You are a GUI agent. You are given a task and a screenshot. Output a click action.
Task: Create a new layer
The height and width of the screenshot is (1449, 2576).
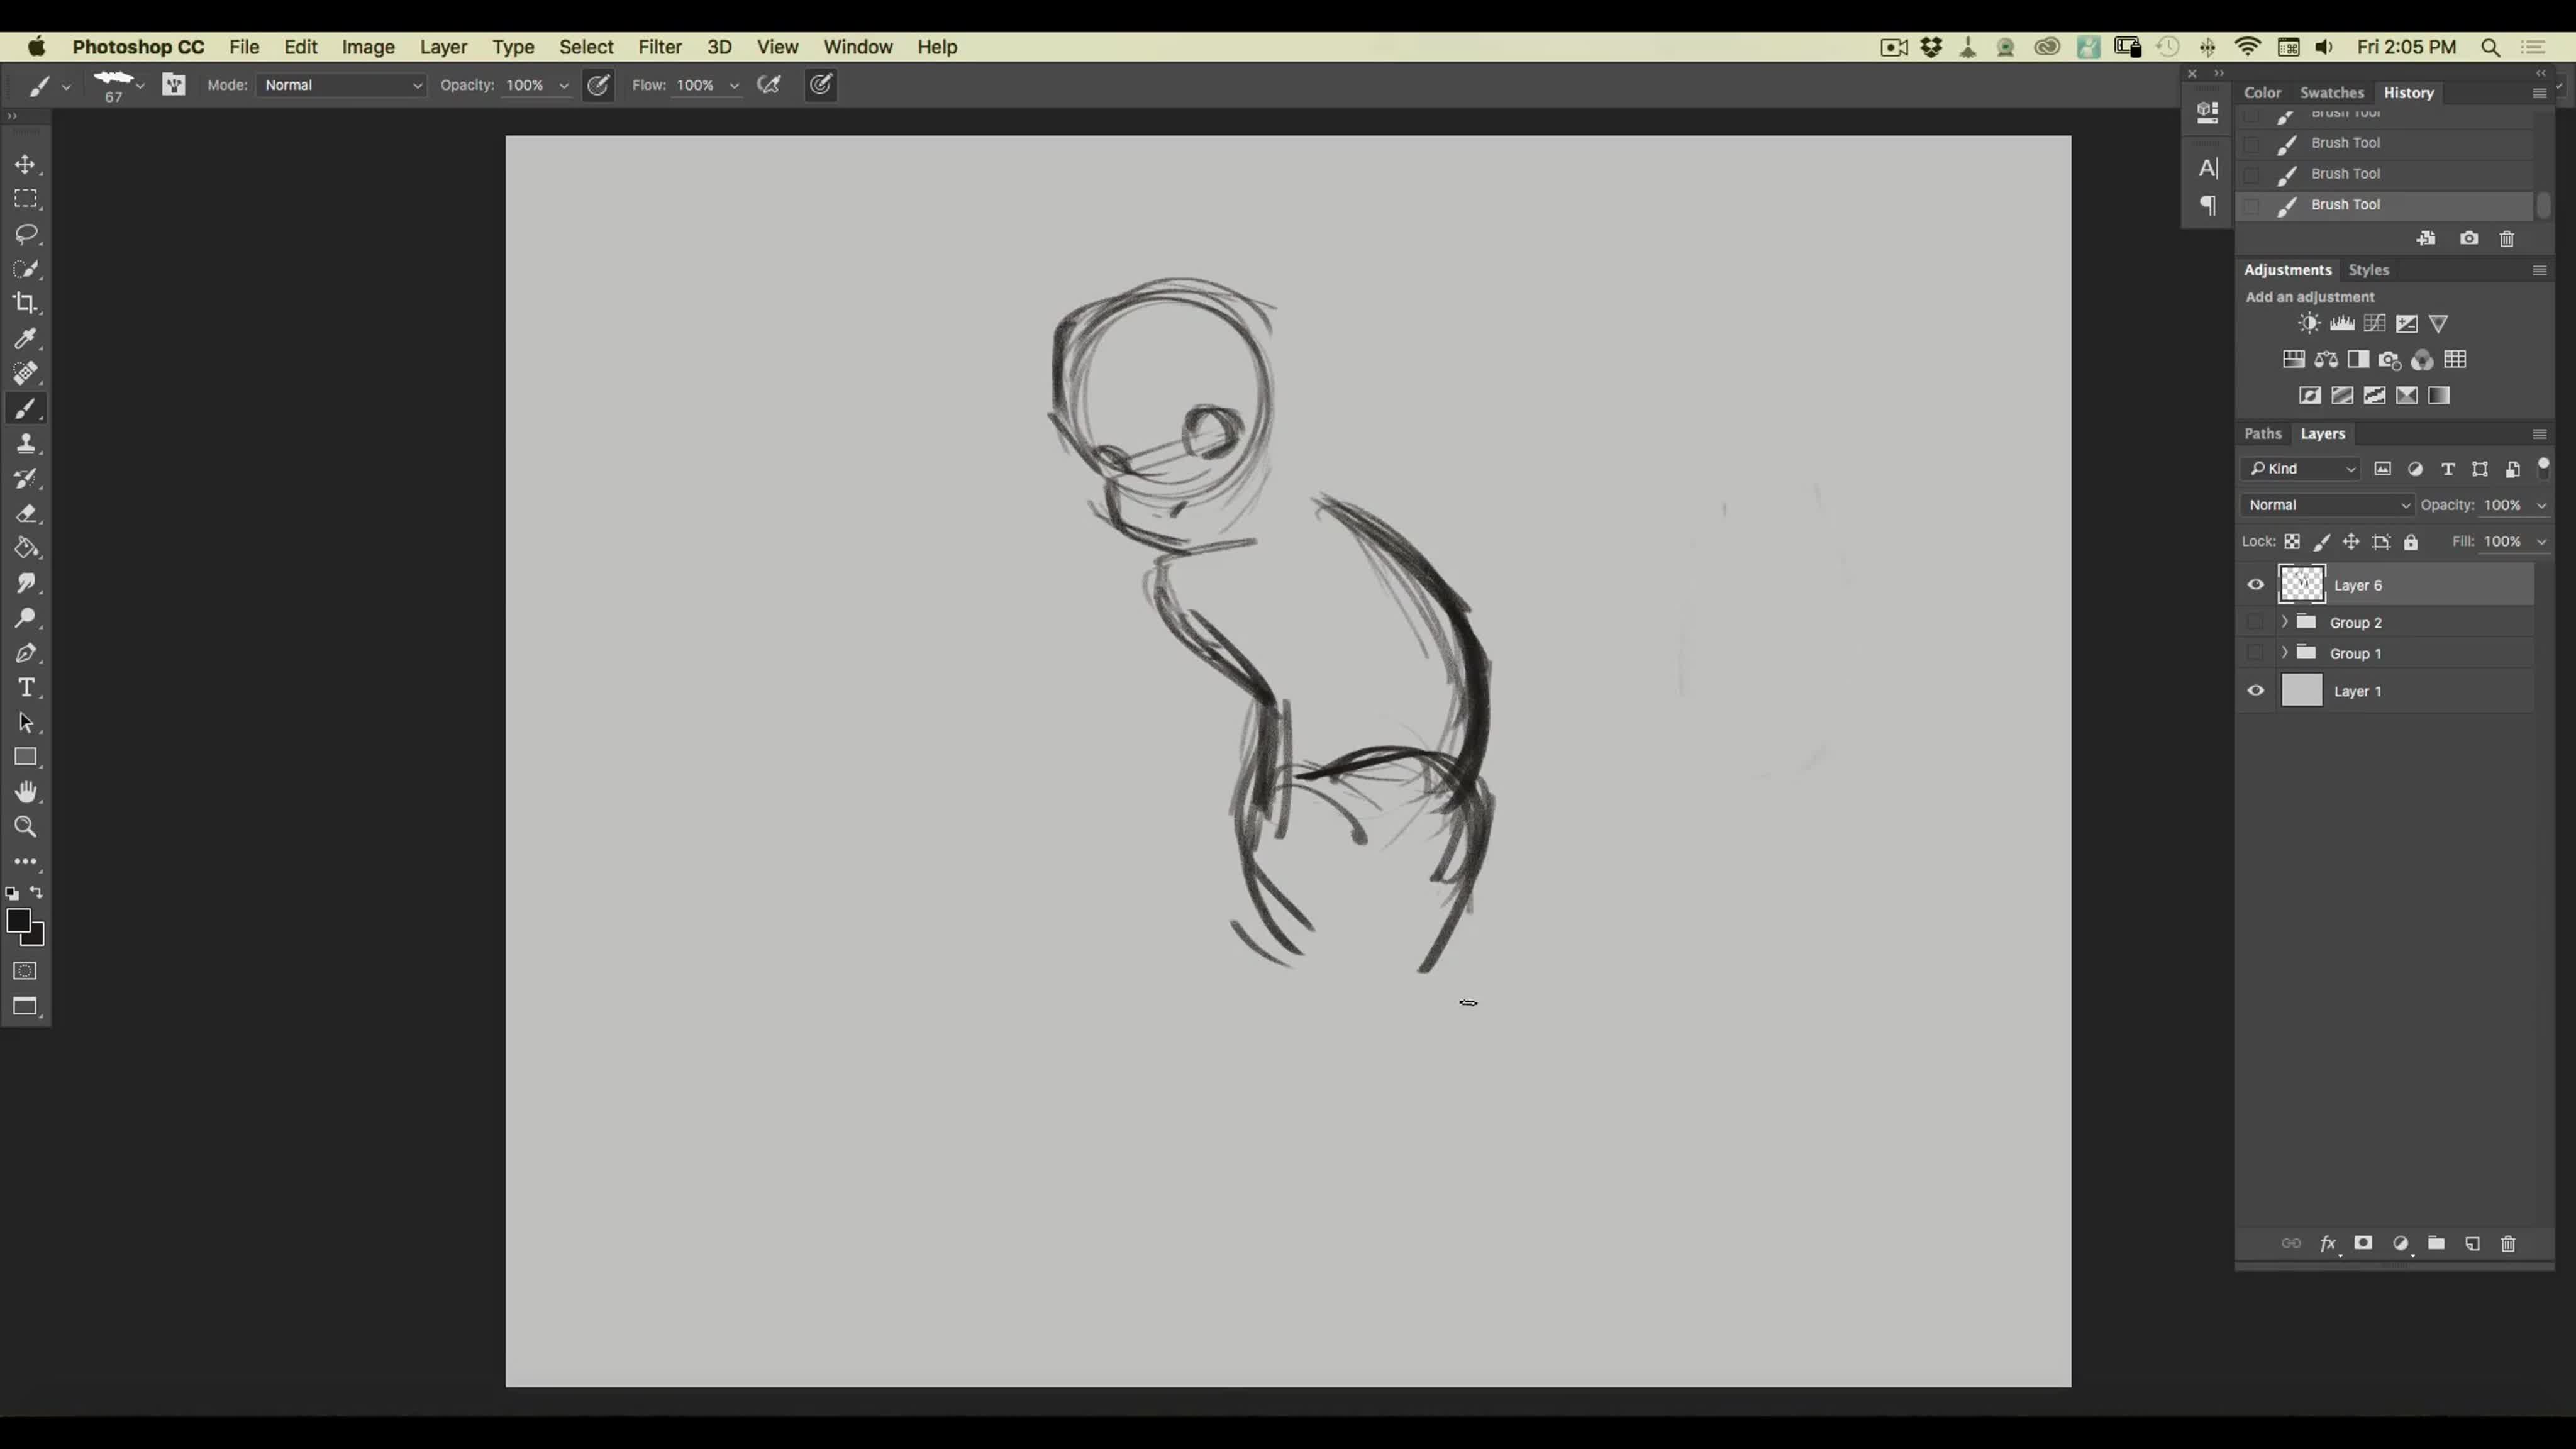[2472, 1243]
